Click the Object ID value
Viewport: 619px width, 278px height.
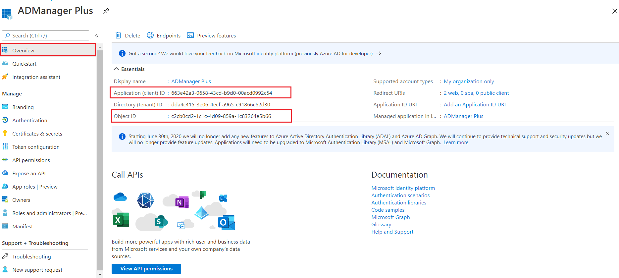(221, 116)
